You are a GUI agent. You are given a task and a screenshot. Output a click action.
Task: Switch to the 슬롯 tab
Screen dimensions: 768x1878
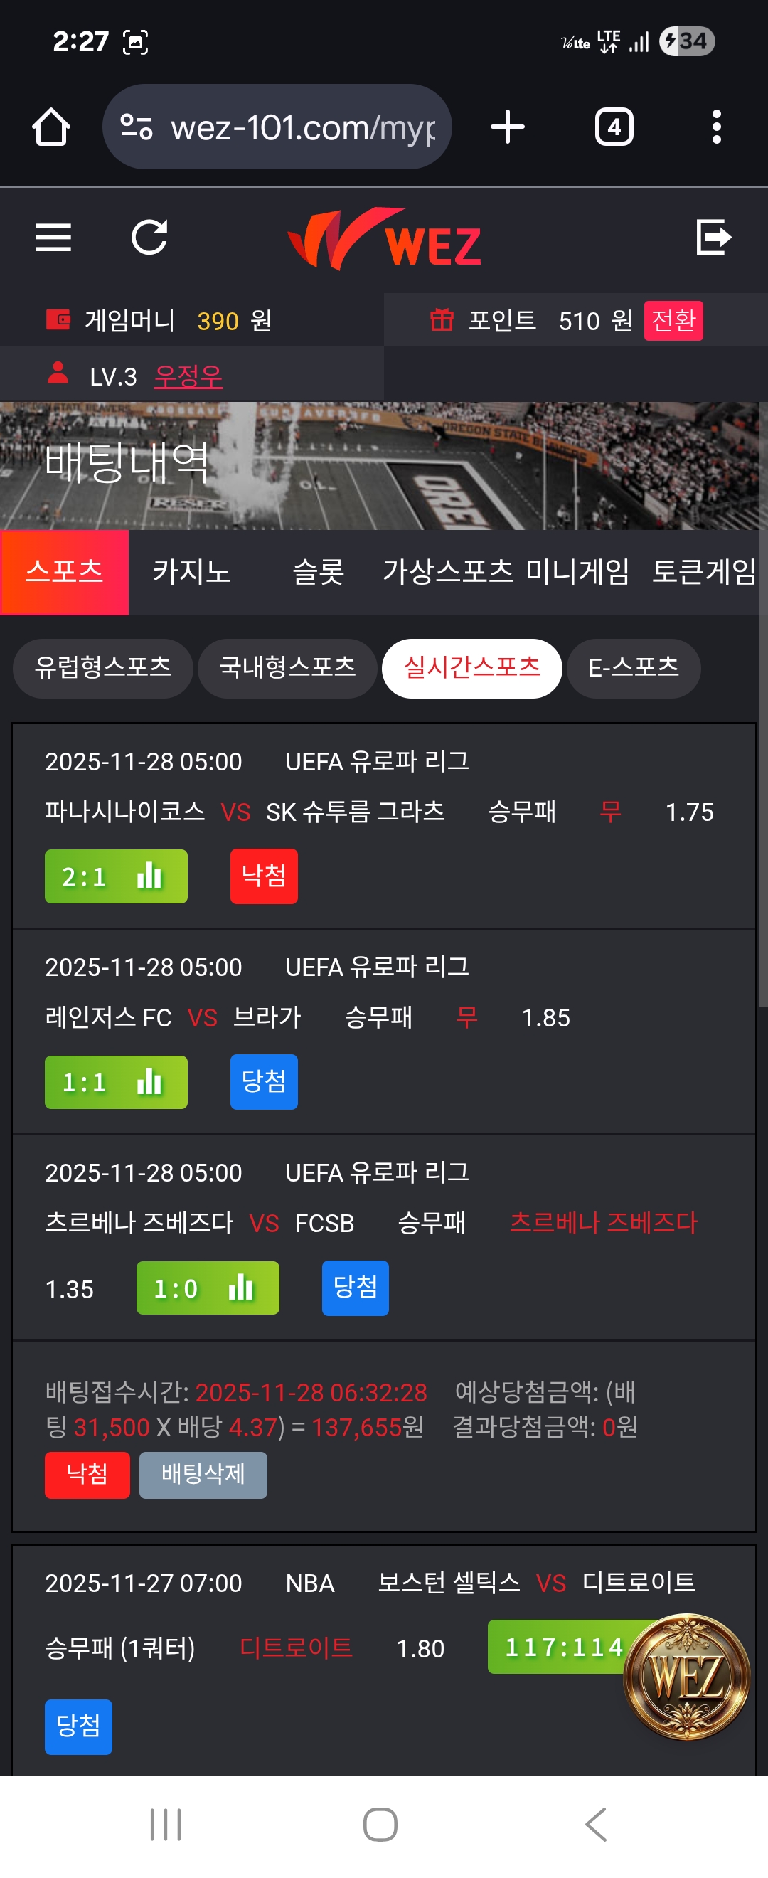[x=318, y=571]
